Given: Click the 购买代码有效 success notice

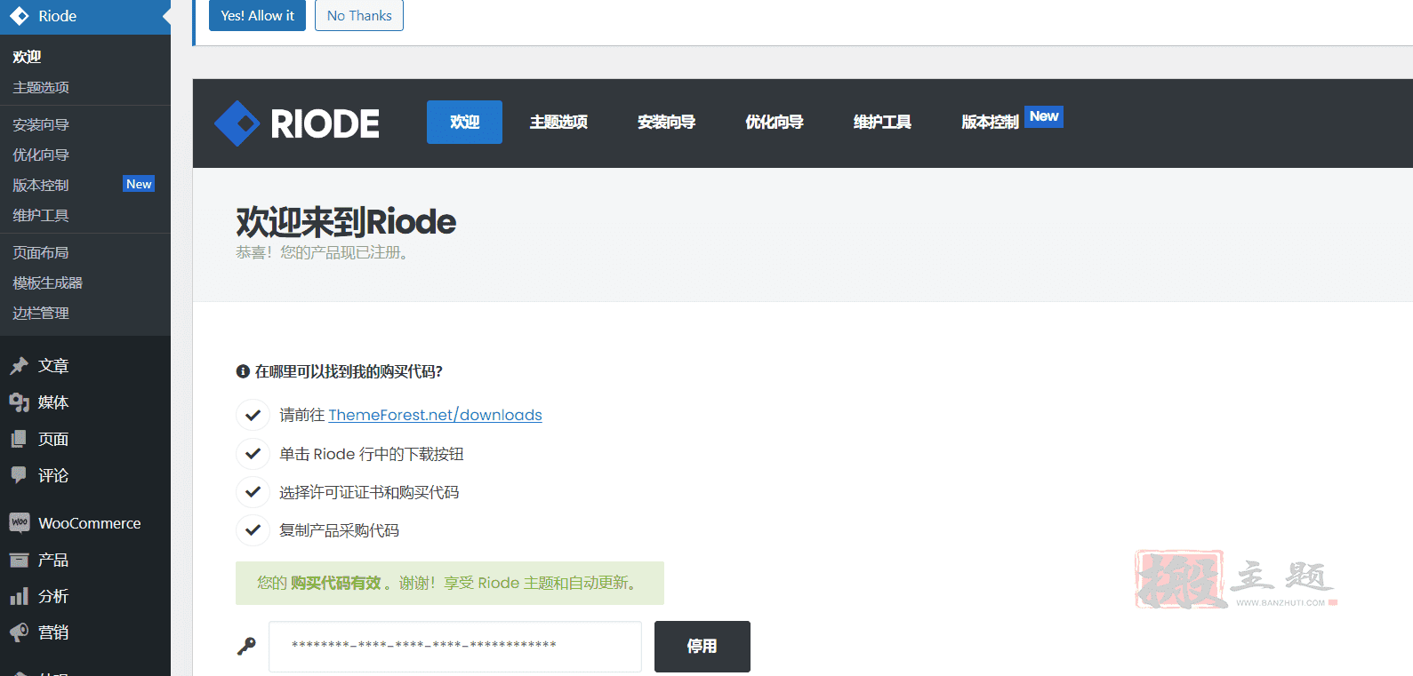Looking at the screenshot, I should (450, 583).
